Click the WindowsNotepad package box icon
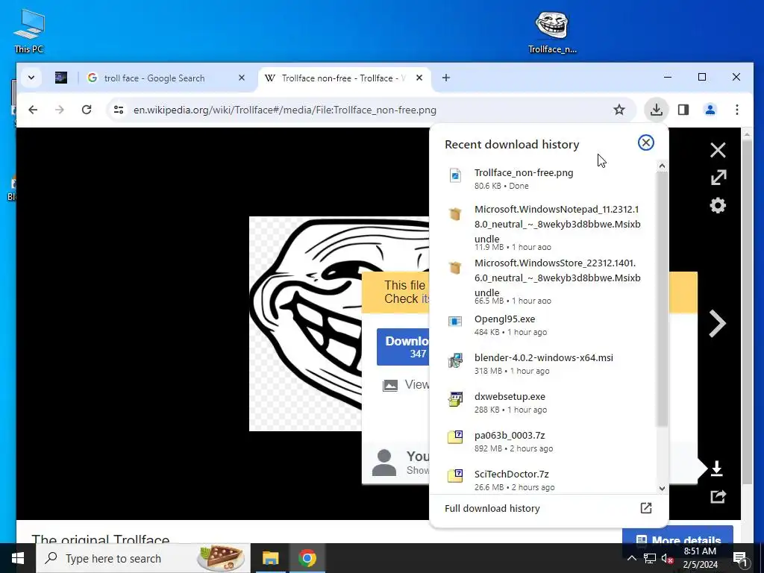This screenshot has width=764, height=573. coord(455,213)
